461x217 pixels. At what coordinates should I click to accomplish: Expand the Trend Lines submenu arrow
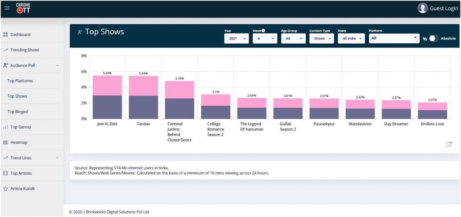coord(57,158)
